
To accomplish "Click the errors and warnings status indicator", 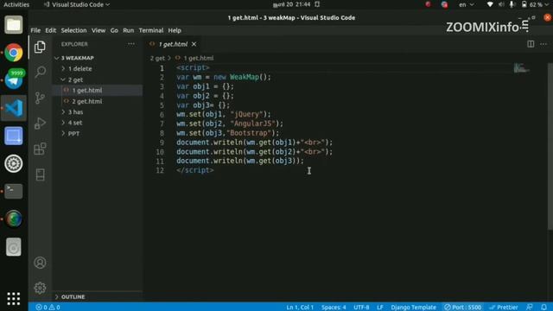I will click(x=48, y=308).
